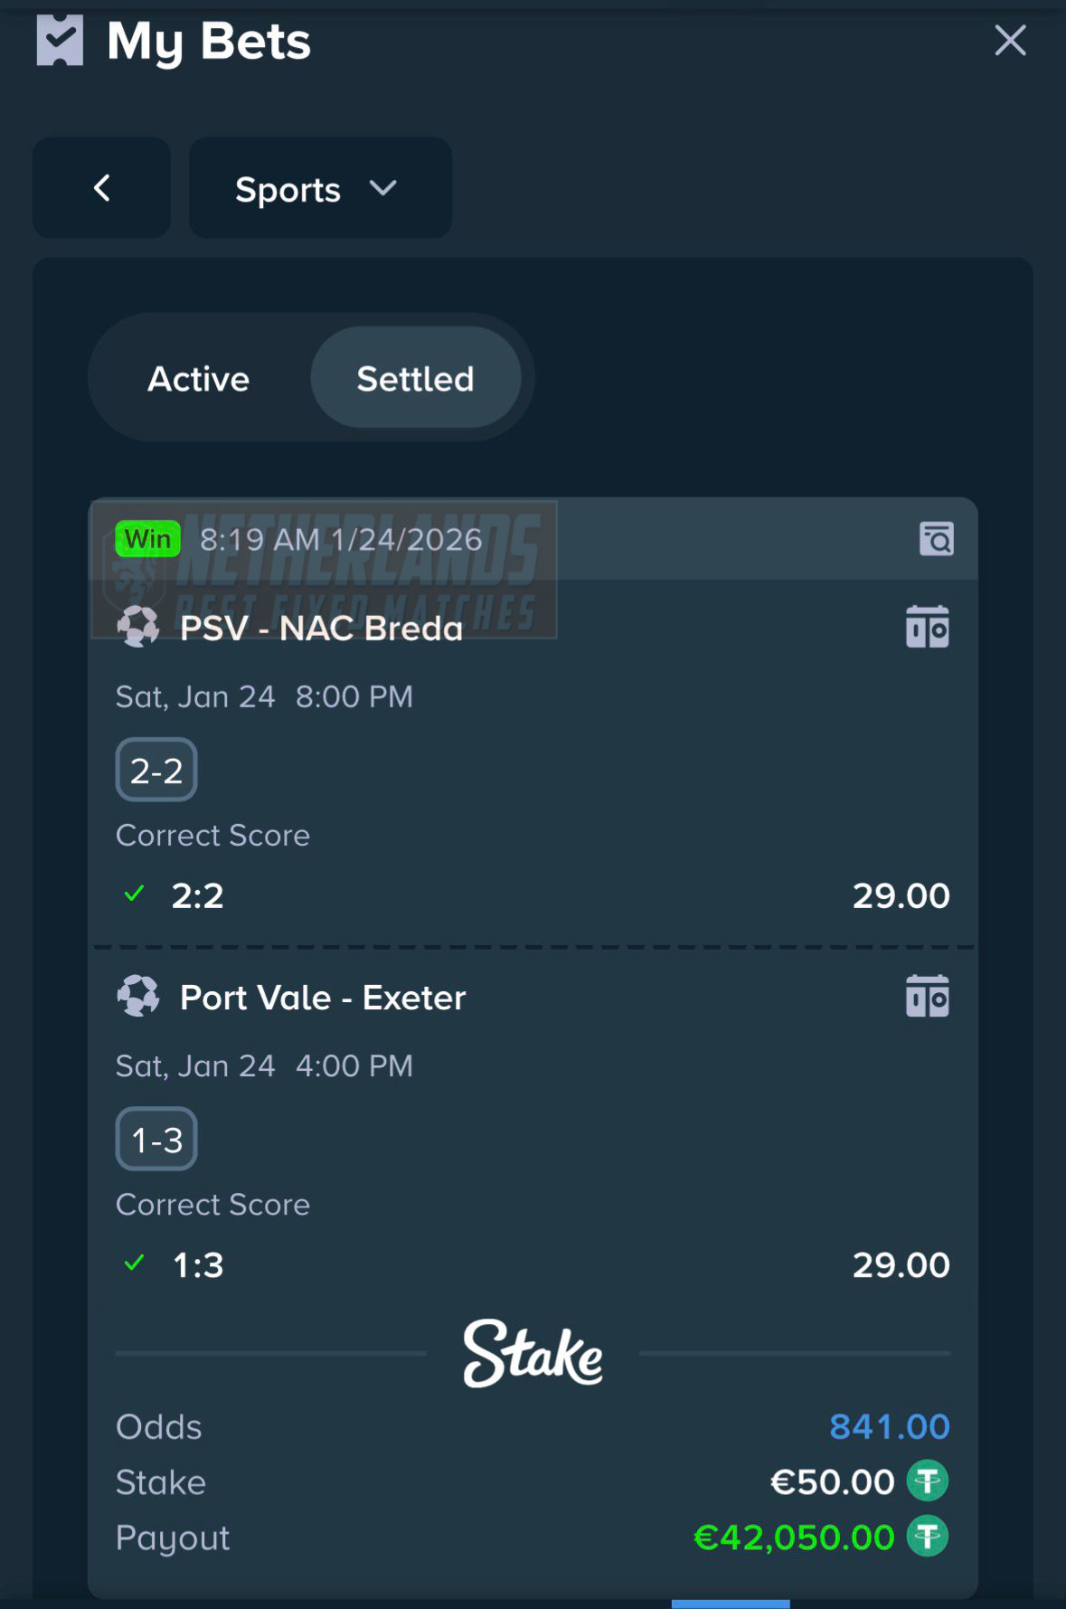Image resolution: width=1066 pixels, height=1609 pixels.
Task: Select the 1-3 correct score chip
Action: tap(156, 1139)
